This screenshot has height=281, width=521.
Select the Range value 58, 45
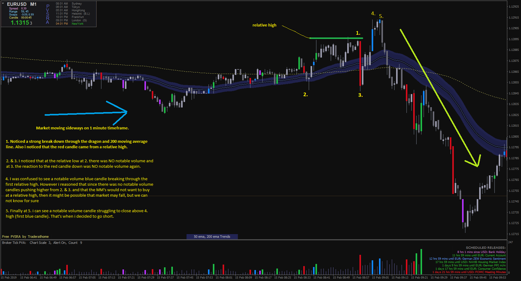point(25,12)
